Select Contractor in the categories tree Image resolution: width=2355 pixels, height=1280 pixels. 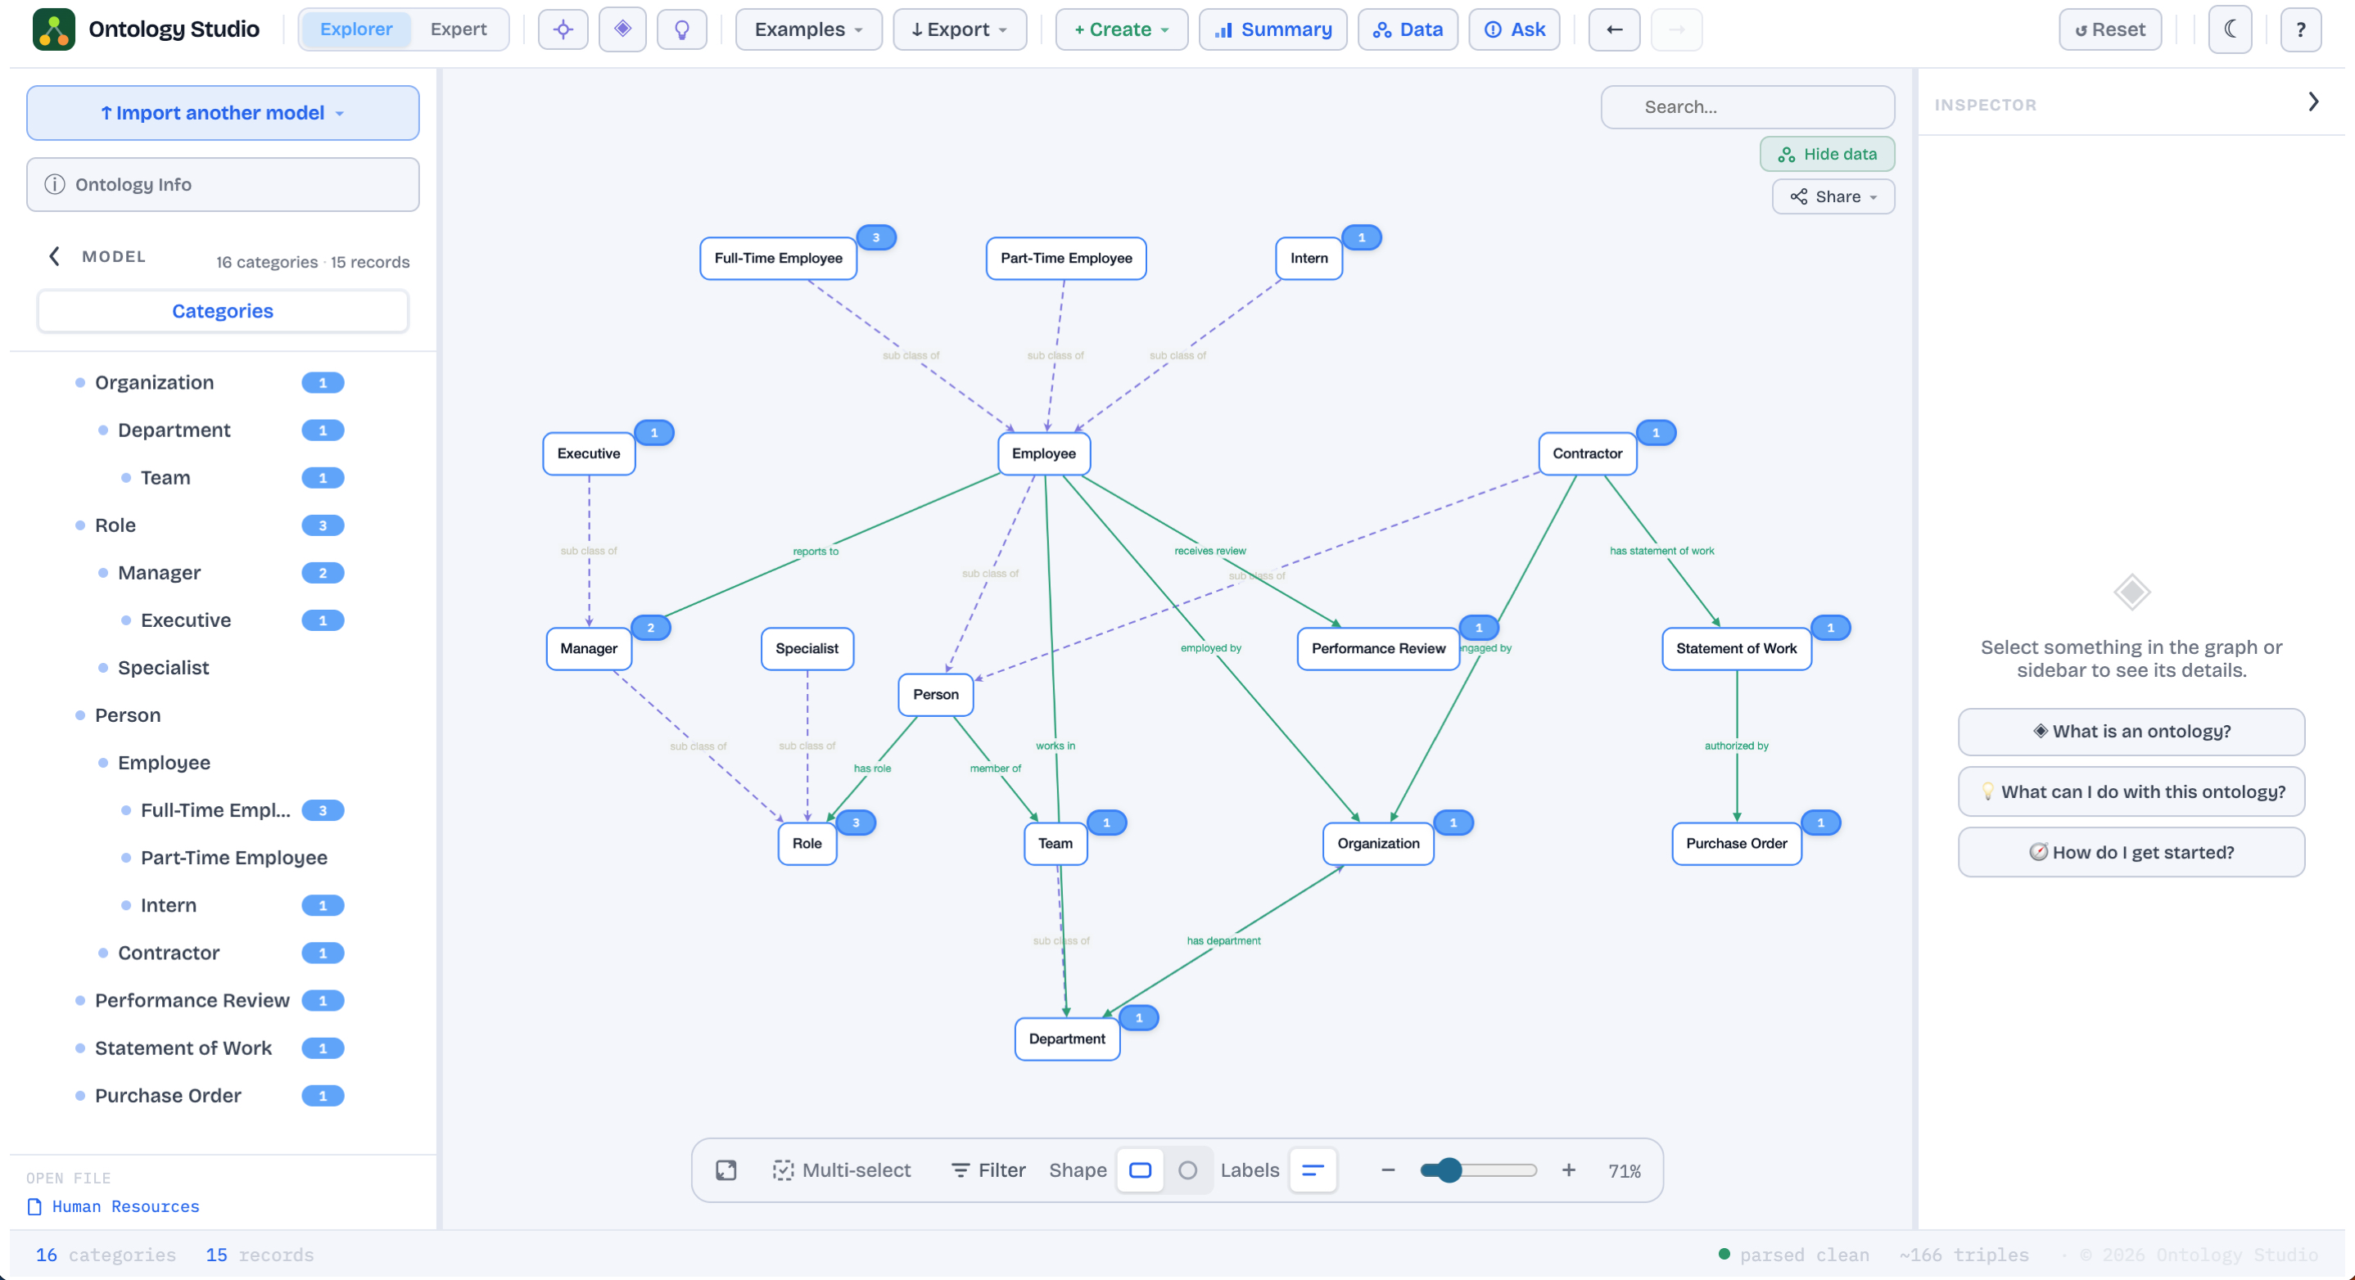point(168,953)
